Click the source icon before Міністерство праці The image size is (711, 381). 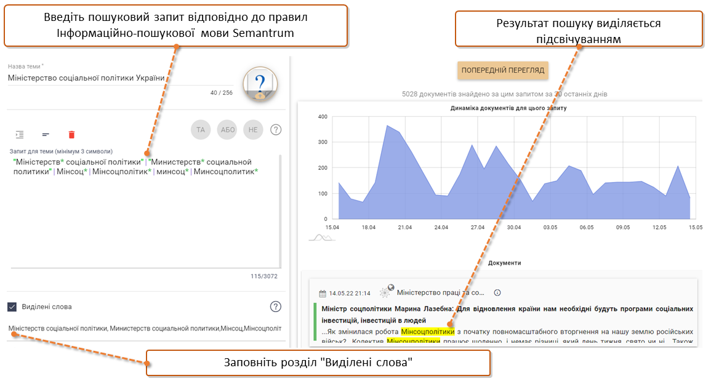click(387, 291)
